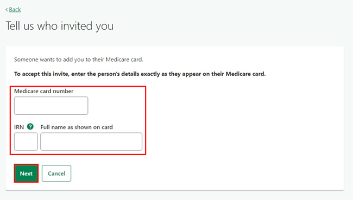Return to previous page via Back
353x200 pixels.
(15, 9)
